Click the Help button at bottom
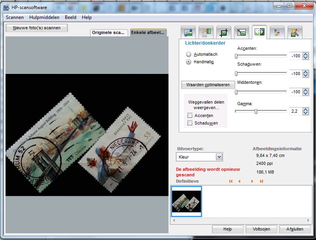This screenshot has height=240, width=316. point(227,229)
